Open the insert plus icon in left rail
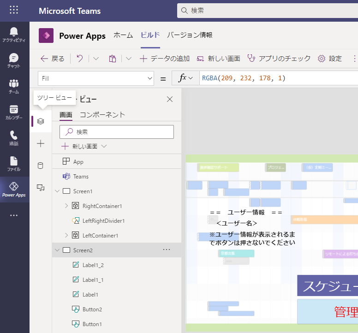 (x=41, y=143)
